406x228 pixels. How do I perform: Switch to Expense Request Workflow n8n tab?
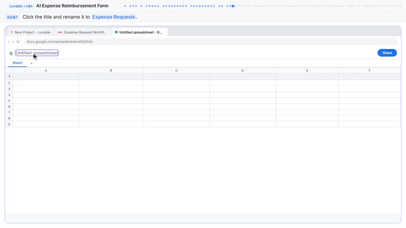point(82,32)
